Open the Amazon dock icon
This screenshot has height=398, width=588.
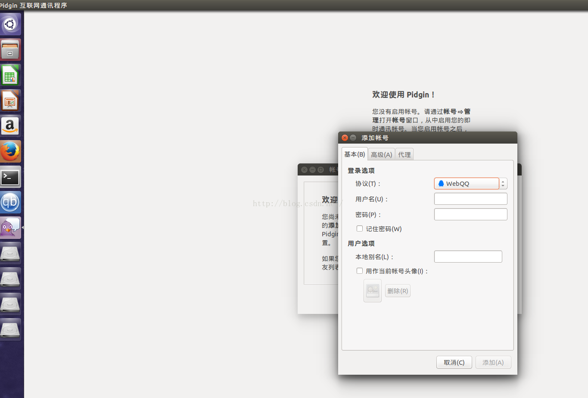click(x=10, y=126)
